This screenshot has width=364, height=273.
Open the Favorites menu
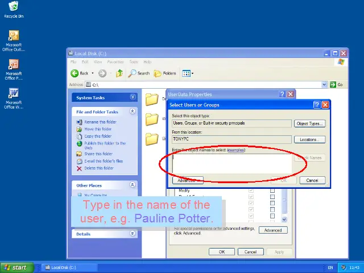tap(115, 61)
